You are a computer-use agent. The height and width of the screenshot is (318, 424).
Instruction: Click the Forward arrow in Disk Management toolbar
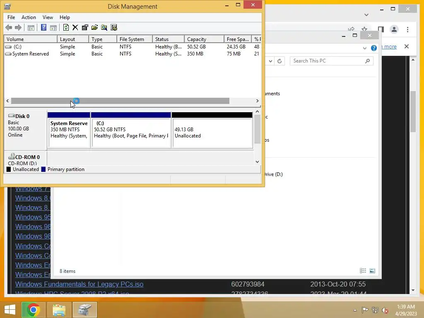(18, 28)
